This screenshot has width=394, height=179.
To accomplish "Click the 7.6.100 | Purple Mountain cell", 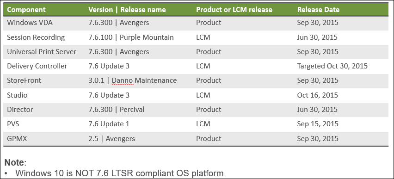I will 131,37.
